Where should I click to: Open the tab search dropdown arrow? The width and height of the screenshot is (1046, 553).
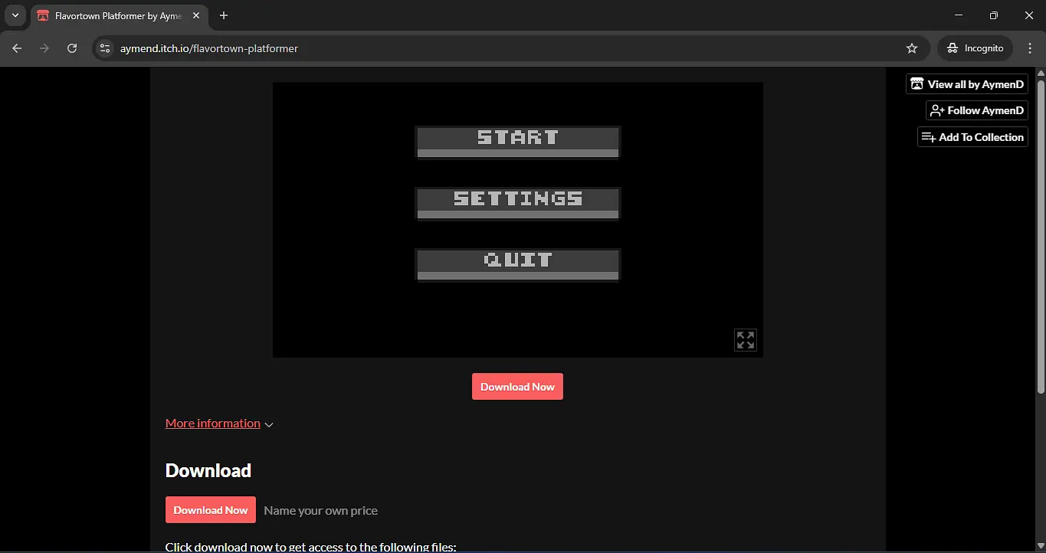(x=15, y=15)
